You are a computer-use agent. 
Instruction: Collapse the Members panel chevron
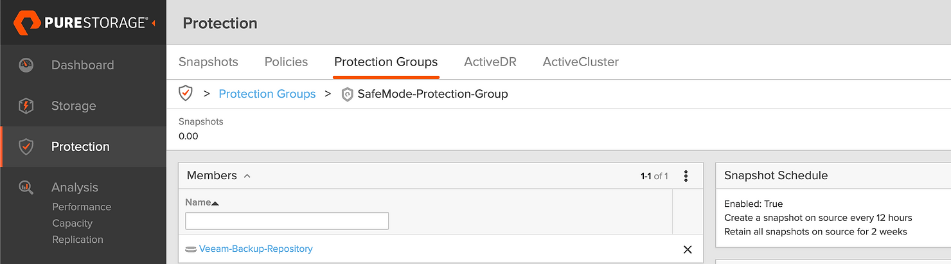click(x=247, y=176)
